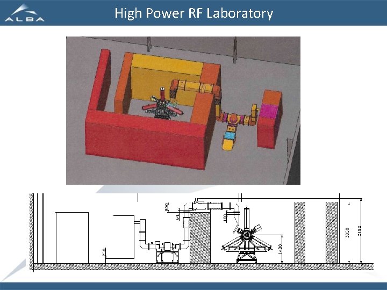Open the 3D bunker rendering image

(183, 111)
